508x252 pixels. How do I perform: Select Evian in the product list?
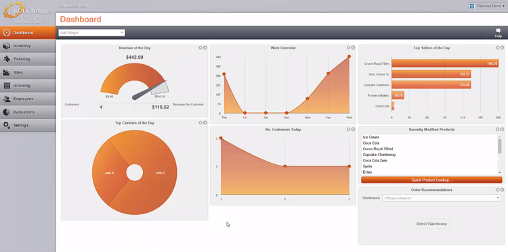(367, 172)
